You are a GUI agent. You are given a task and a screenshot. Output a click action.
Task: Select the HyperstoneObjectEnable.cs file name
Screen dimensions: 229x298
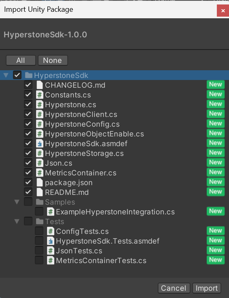pos(94,134)
